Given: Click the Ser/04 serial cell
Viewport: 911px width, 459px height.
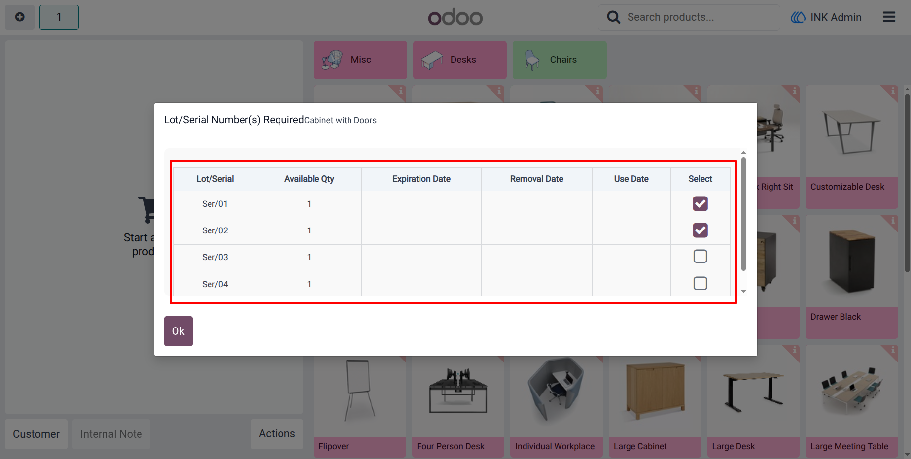Looking at the screenshot, I should [215, 284].
